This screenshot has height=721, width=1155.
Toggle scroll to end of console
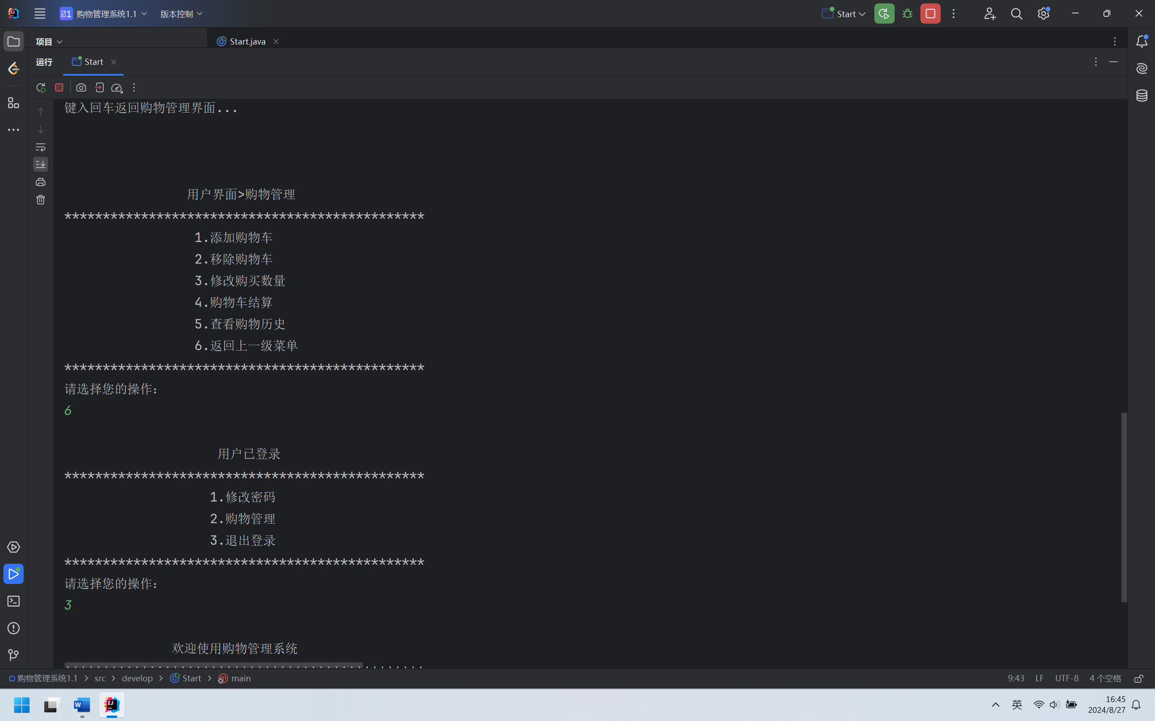41,164
